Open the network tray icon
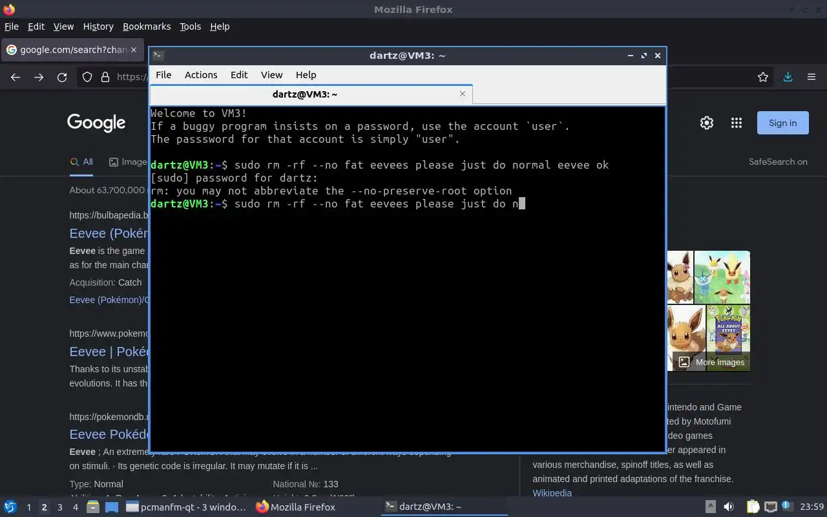Viewport: 827px width, 517px height. (x=770, y=507)
